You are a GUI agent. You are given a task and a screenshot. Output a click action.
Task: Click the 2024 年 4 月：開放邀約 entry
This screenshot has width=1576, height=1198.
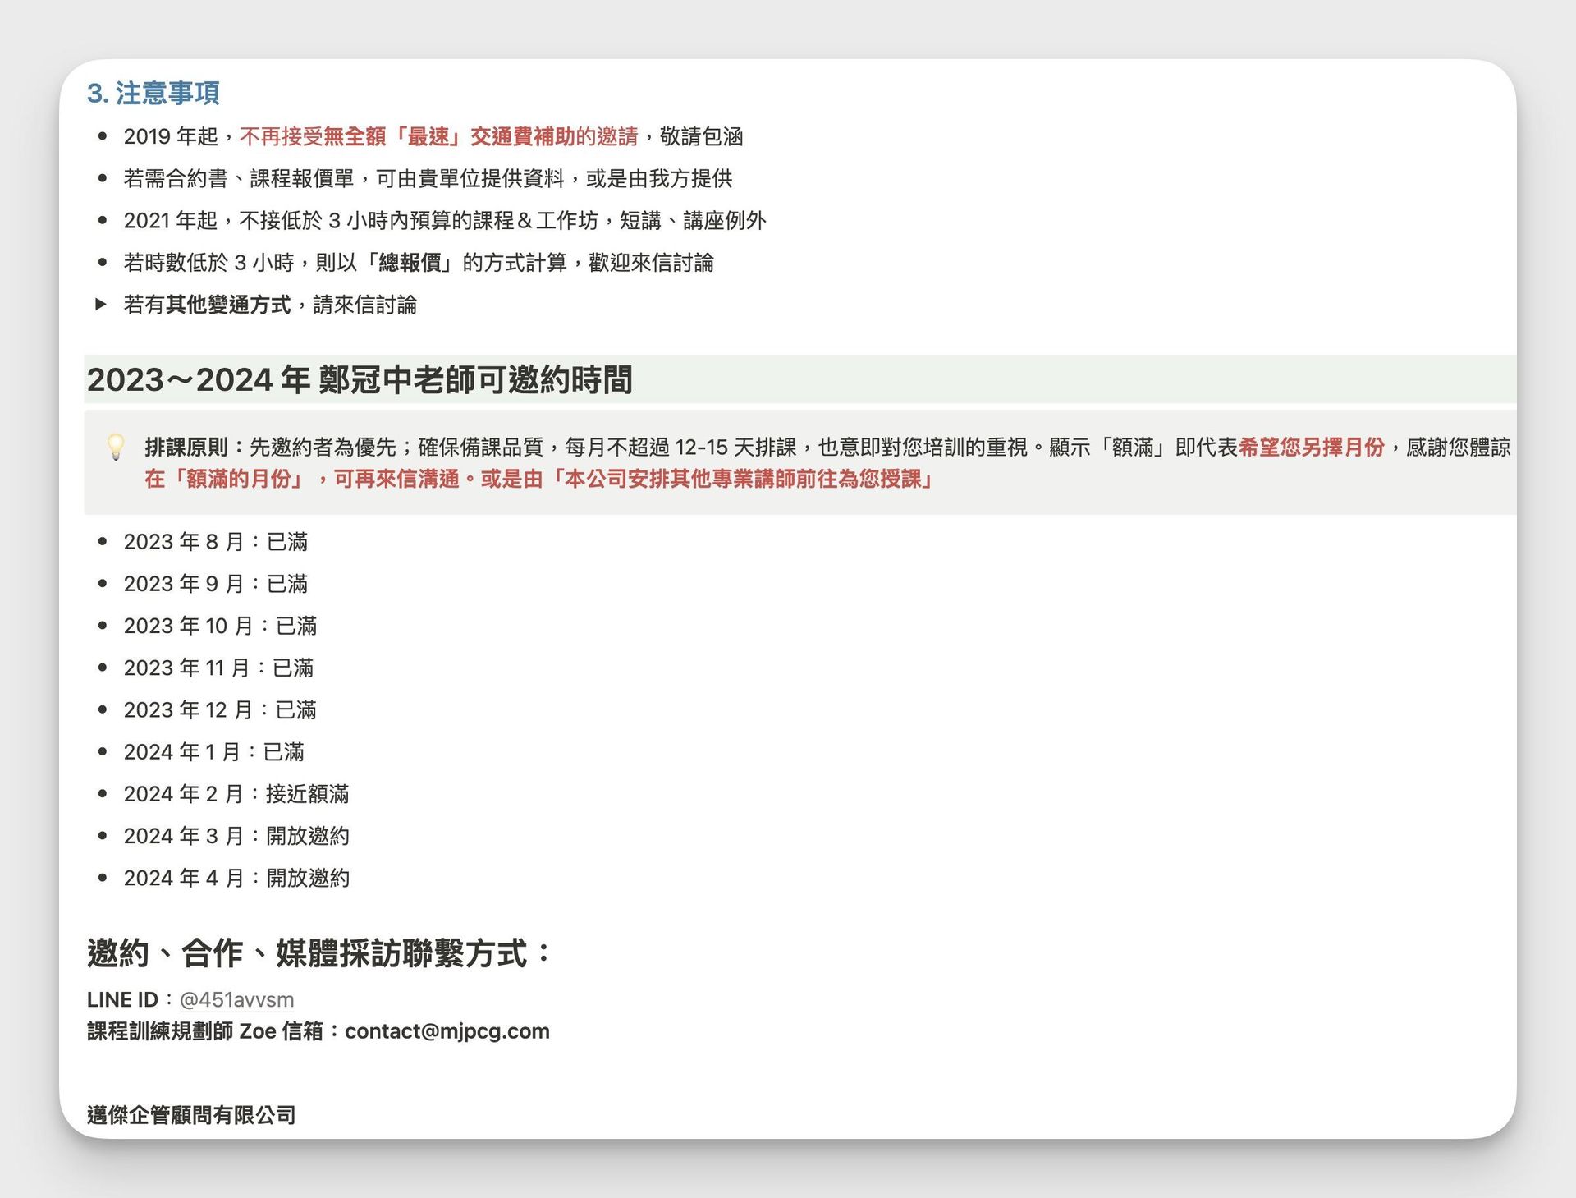pyautogui.click(x=236, y=878)
